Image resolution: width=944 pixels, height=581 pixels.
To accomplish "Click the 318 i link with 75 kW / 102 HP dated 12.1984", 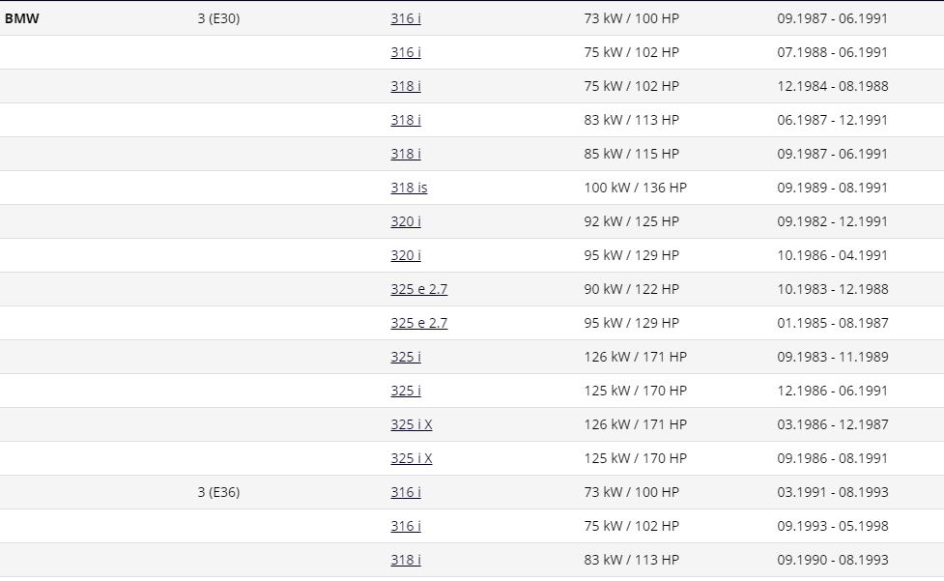I will tap(405, 86).
